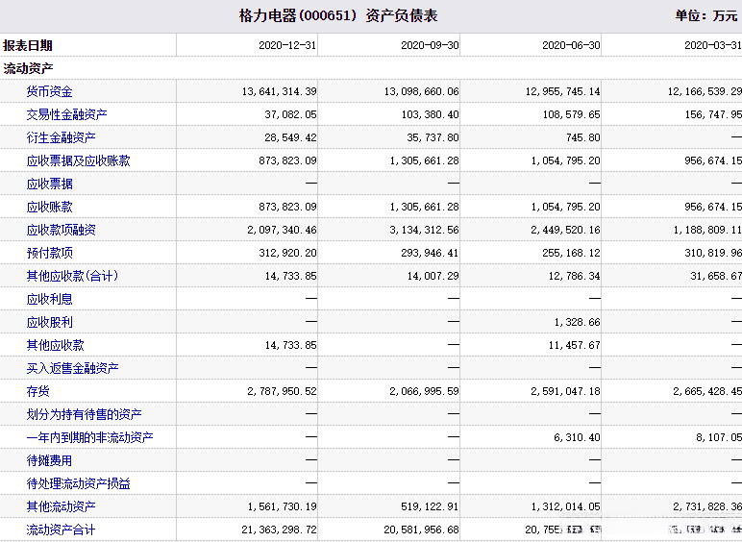Select value 13,641,314.39 in 货币资金 row

click(x=279, y=91)
